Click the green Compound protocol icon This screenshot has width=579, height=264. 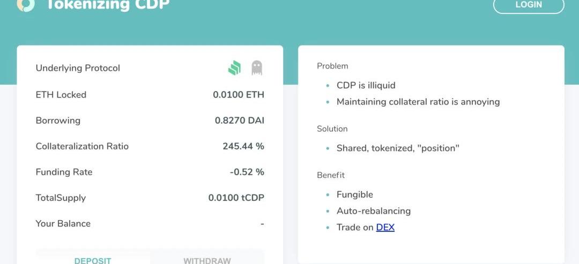coord(234,68)
